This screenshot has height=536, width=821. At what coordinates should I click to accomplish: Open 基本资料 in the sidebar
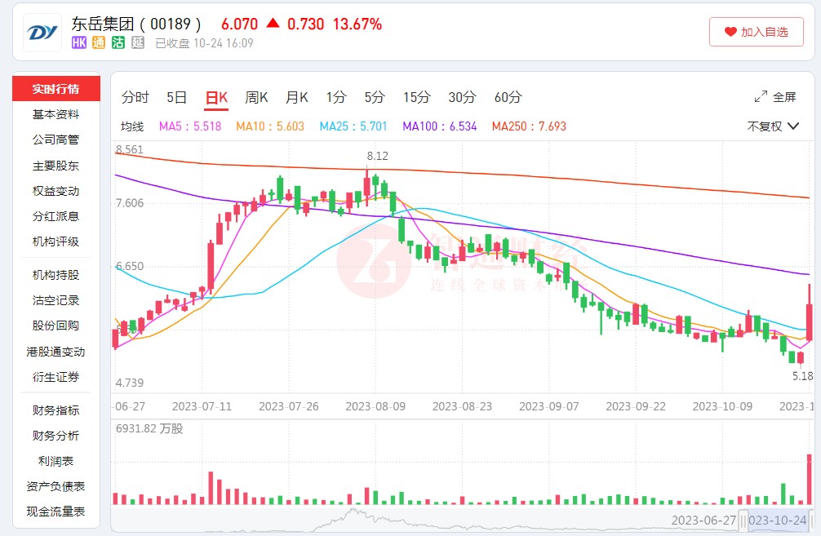[x=56, y=114]
